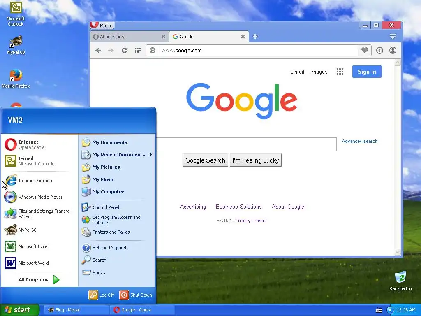
Task: Open My Computer from Start menu
Action: pos(117,192)
